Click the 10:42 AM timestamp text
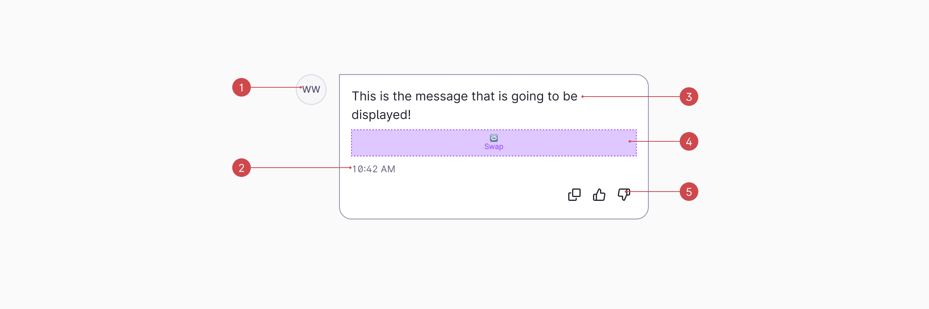The width and height of the screenshot is (929, 309). (374, 169)
